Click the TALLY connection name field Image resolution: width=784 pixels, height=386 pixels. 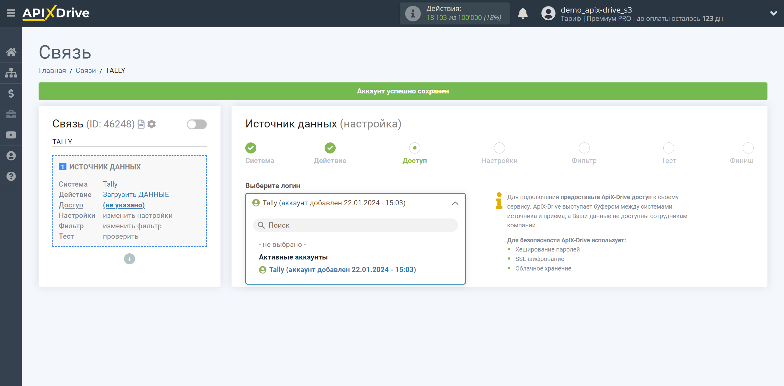click(x=130, y=142)
